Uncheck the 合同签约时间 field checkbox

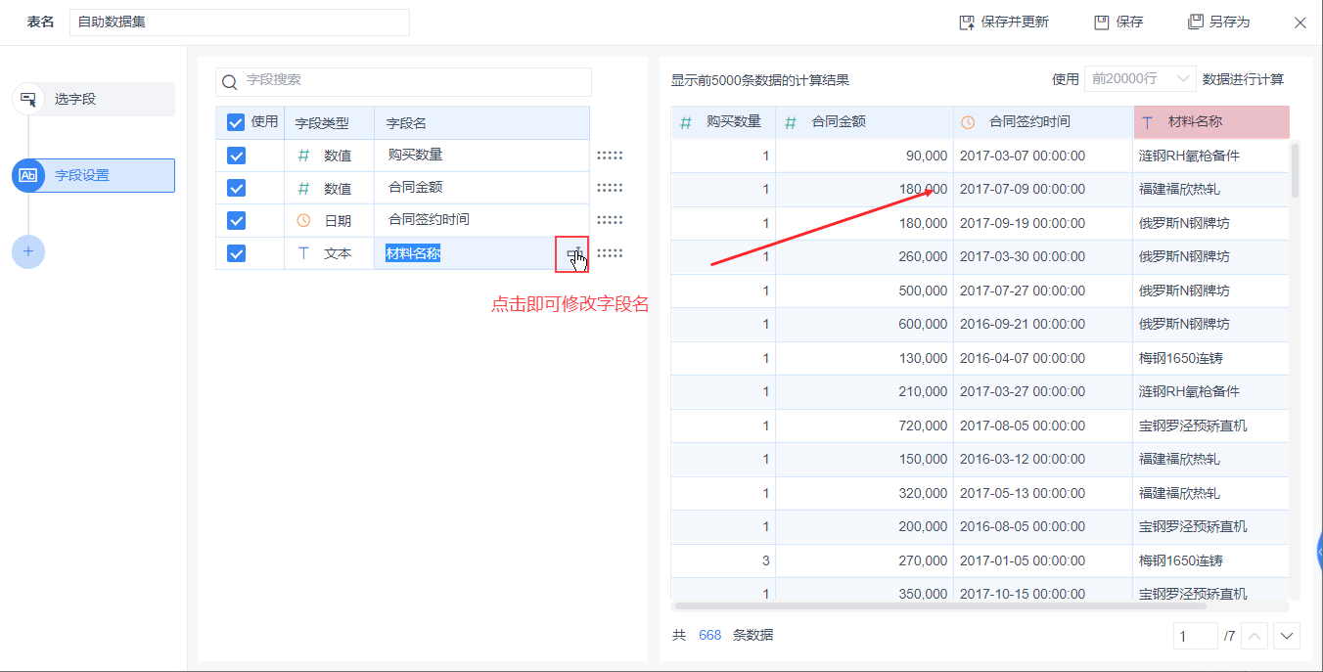tap(236, 220)
